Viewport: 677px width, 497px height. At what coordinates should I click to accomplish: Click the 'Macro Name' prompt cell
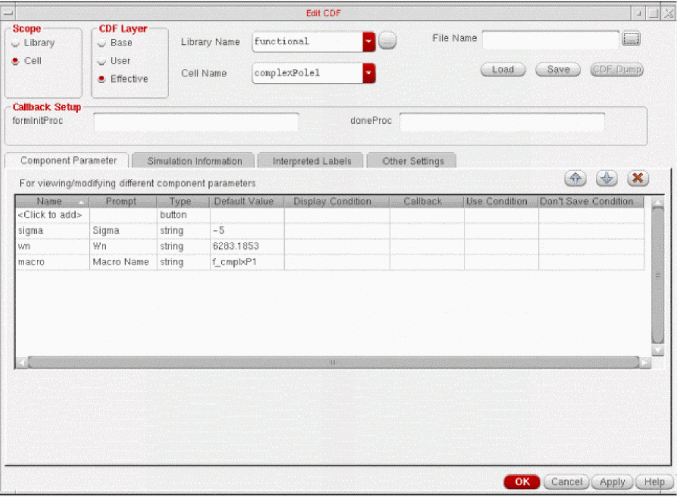[123, 262]
